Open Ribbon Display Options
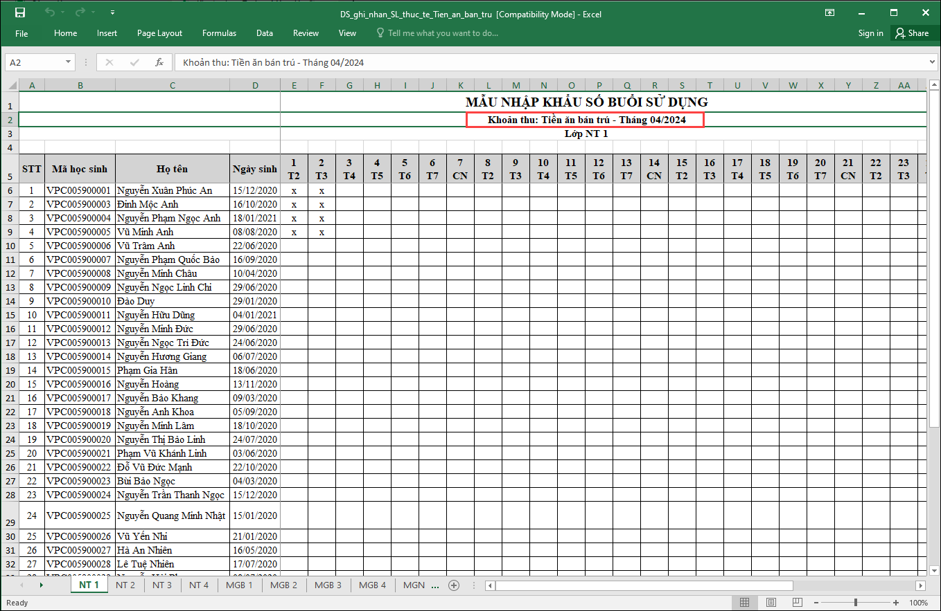This screenshot has height=611, width=941. point(829,13)
